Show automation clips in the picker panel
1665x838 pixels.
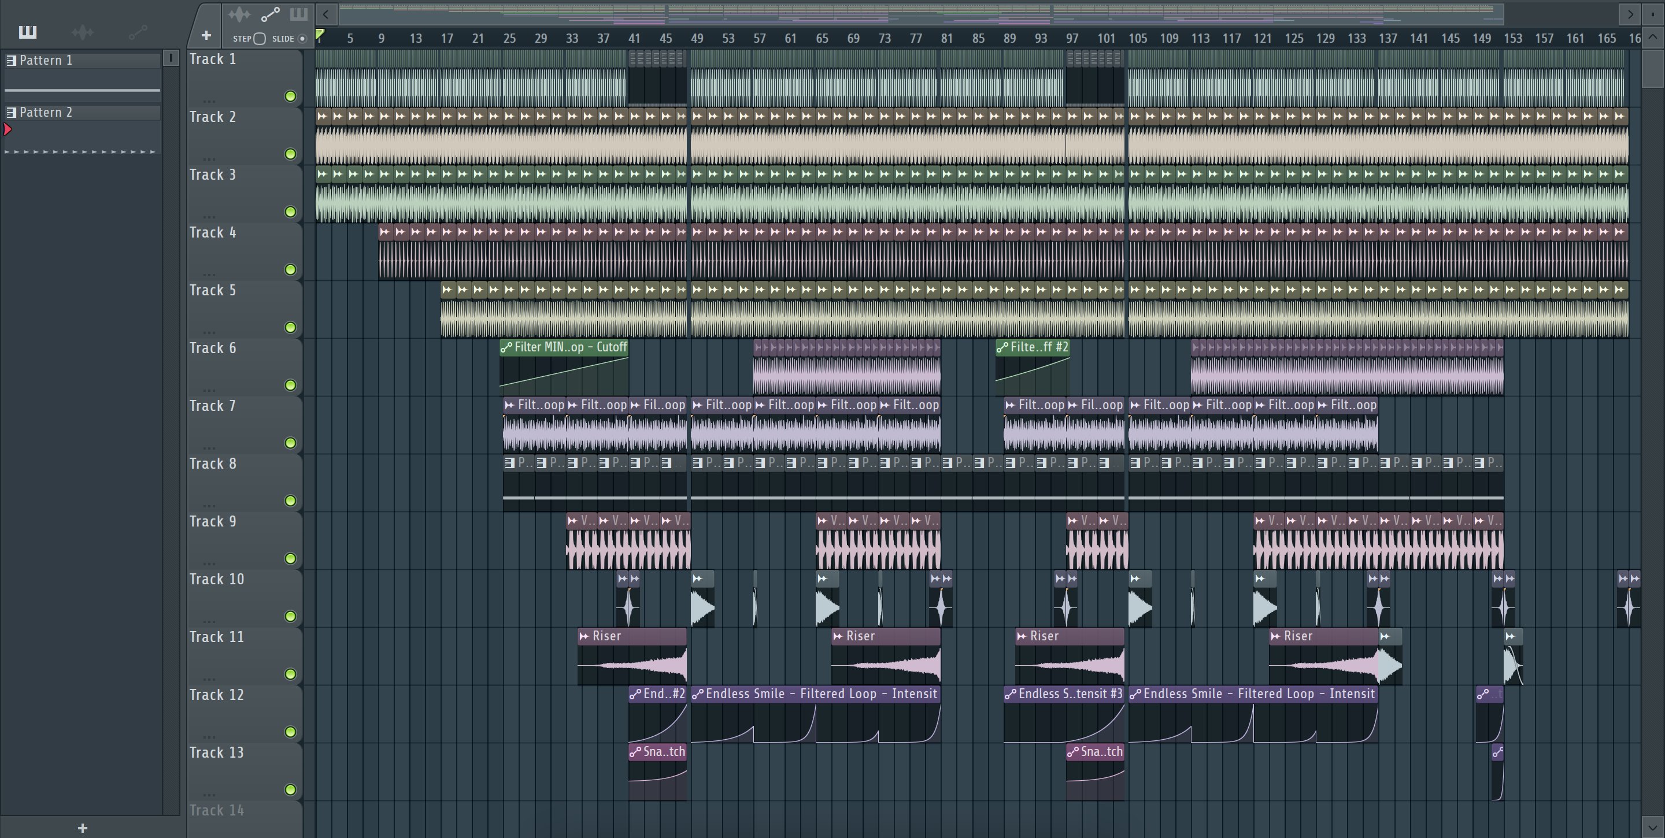point(138,32)
